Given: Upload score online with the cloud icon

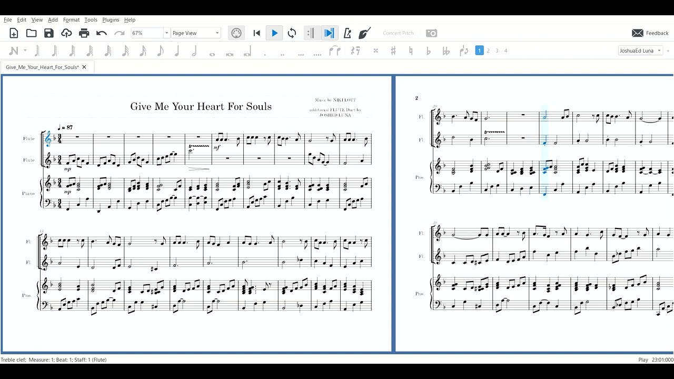Looking at the screenshot, I should 66,33.
